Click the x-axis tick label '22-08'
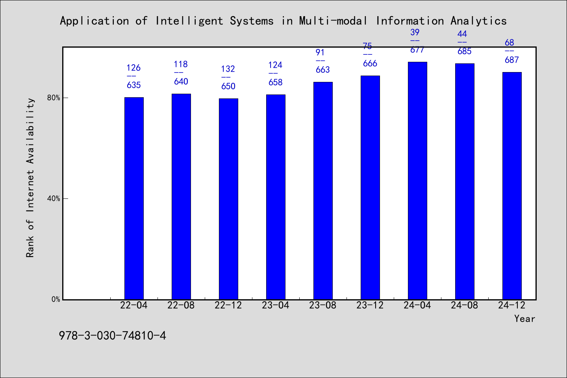Image resolution: width=567 pixels, height=378 pixels. [181, 305]
